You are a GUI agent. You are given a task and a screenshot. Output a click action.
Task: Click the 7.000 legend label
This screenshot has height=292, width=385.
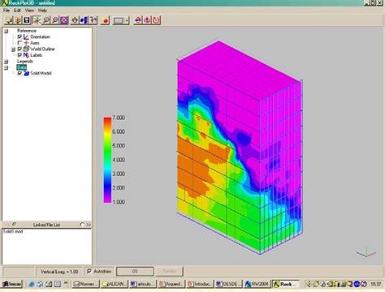119,118
